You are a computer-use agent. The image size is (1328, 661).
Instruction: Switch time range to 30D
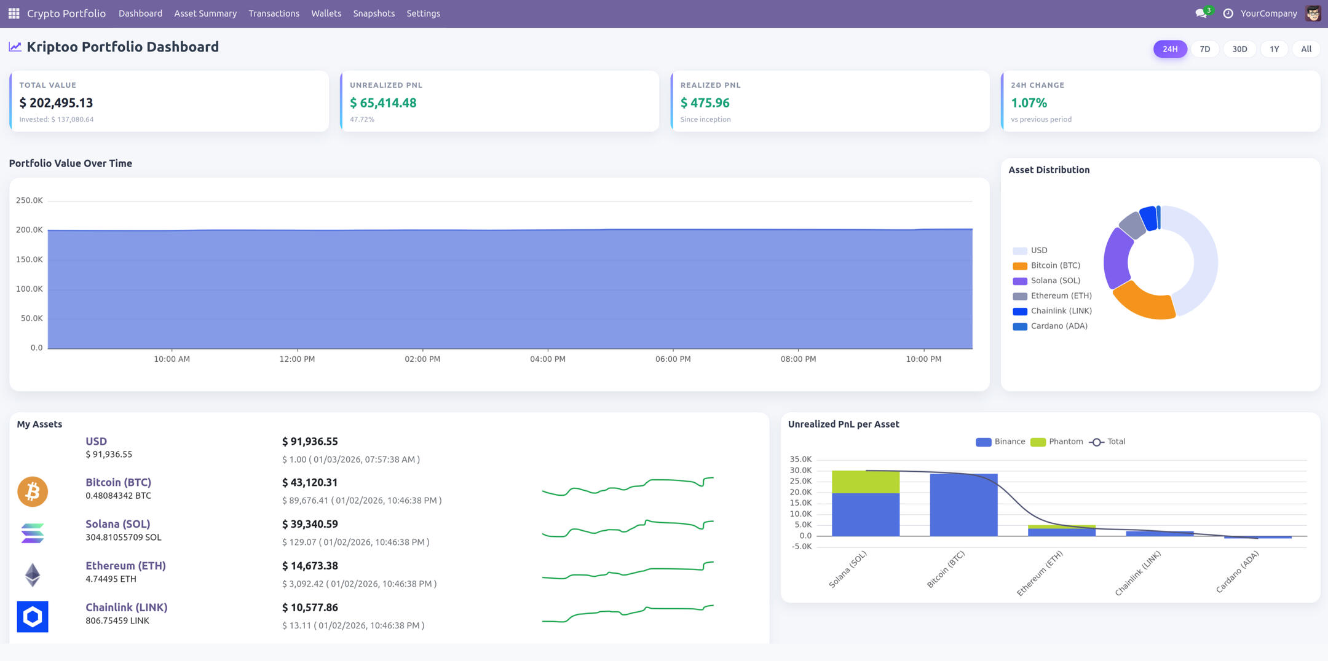pos(1239,49)
